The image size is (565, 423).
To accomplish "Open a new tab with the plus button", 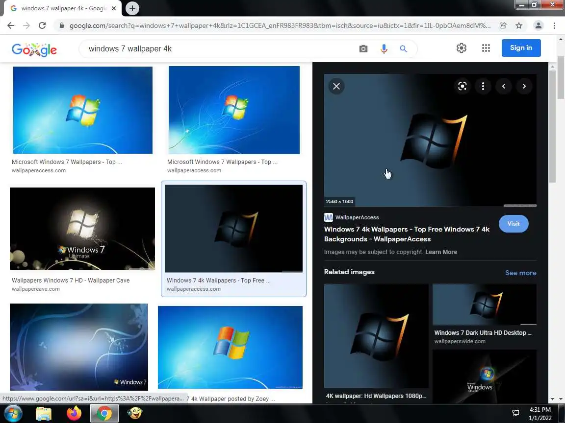I will (132, 8).
